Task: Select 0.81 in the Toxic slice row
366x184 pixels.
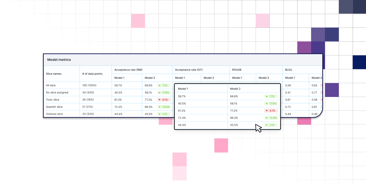Action: tap(288, 100)
